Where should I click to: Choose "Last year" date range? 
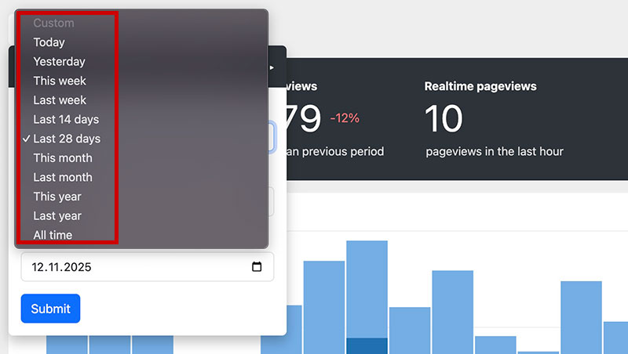click(57, 215)
